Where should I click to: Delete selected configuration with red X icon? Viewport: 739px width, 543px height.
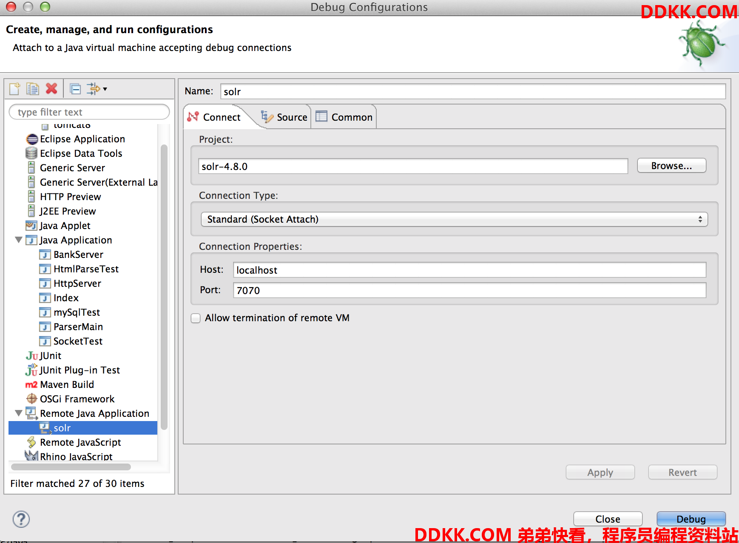click(51, 88)
